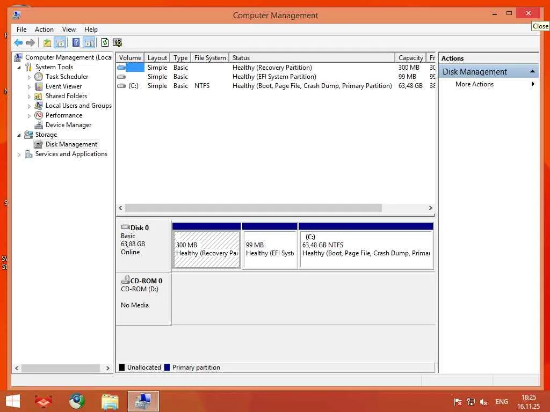Viewport: 550px width, 412px height.
Task: Click right arrow of console tree scrollbar
Action: 107,368
